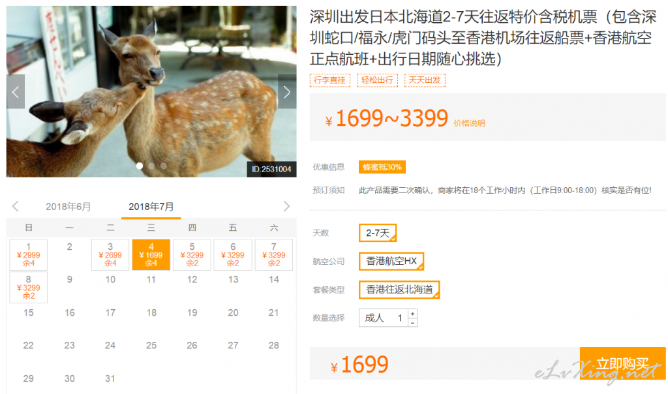The height and width of the screenshot is (394, 668).
Task: Show next photo with right arrow
Action: 287,91
